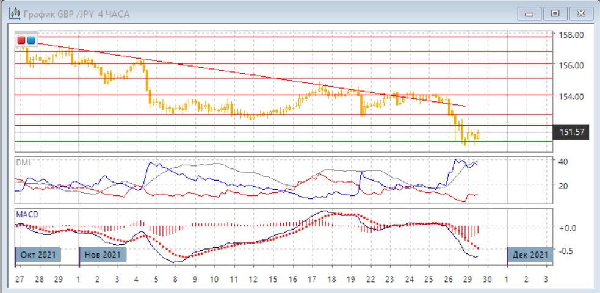Viewport: 600px width, 293px height.
Task: Click the green support line at chart bottom
Action: coord(284,141)
